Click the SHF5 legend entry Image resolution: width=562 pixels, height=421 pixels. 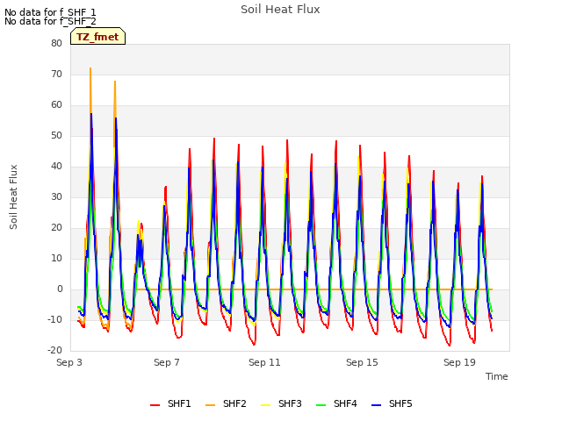coord(392,403)
